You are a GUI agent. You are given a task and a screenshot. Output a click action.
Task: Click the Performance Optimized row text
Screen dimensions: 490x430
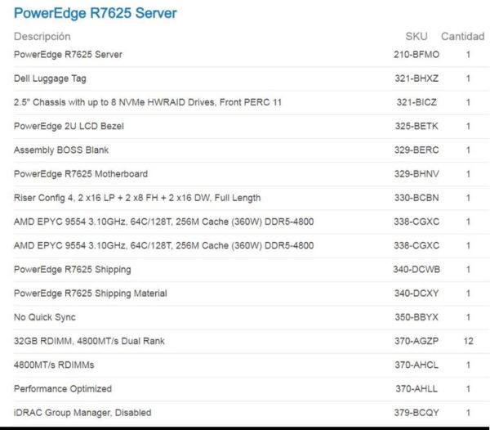[63, 389]
